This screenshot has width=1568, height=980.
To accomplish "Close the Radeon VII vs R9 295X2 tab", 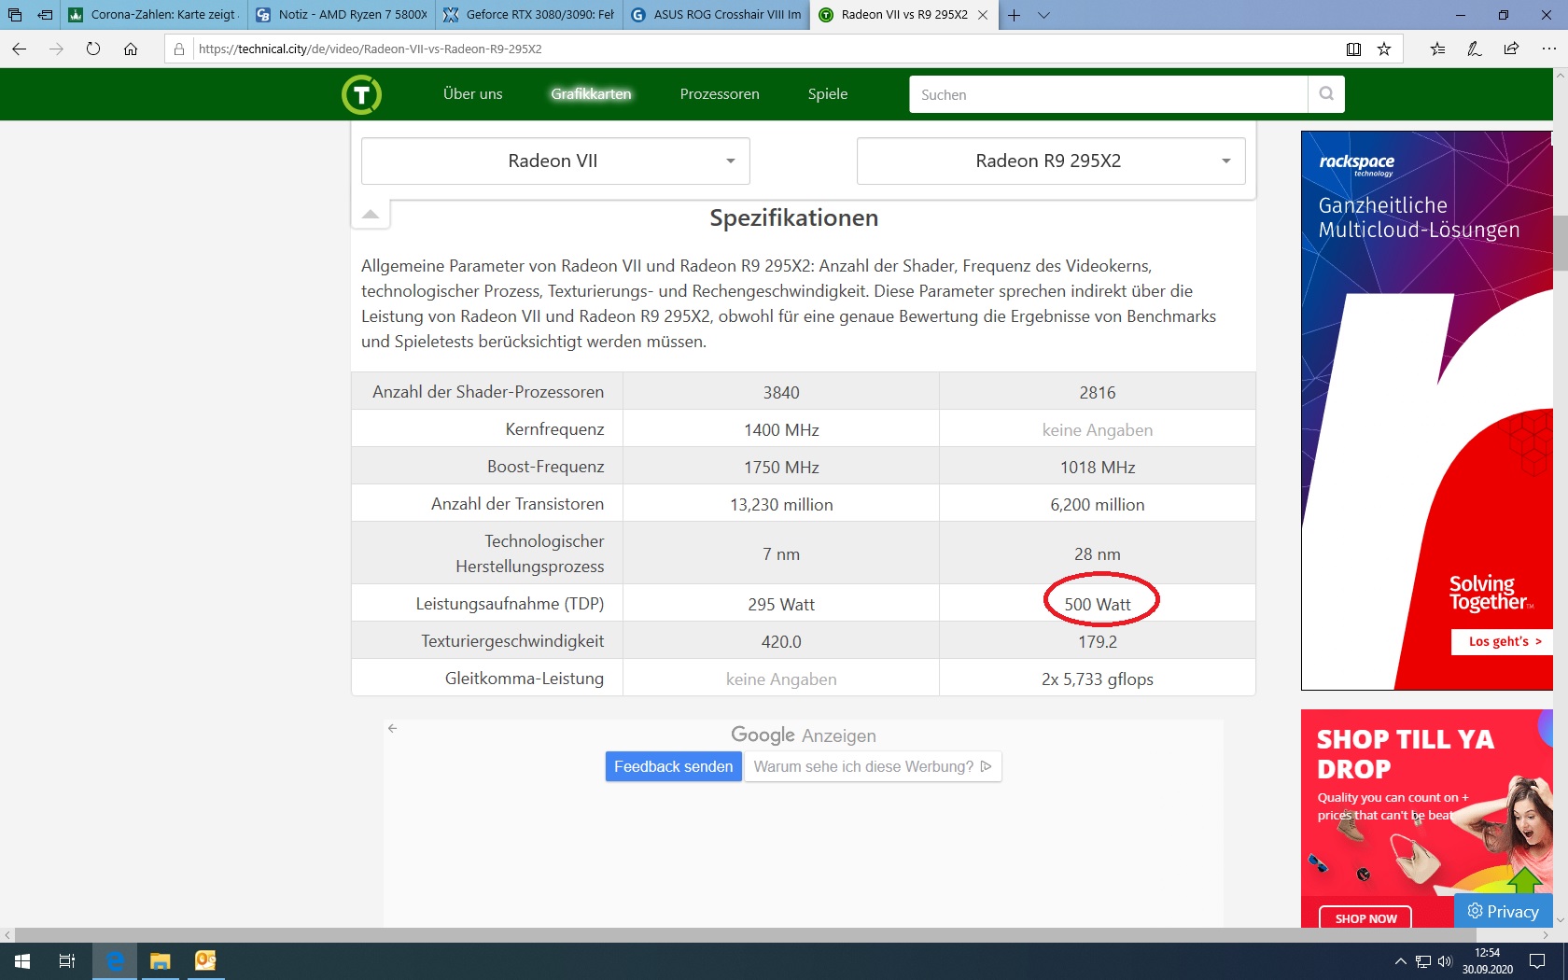I will (983, 15).
